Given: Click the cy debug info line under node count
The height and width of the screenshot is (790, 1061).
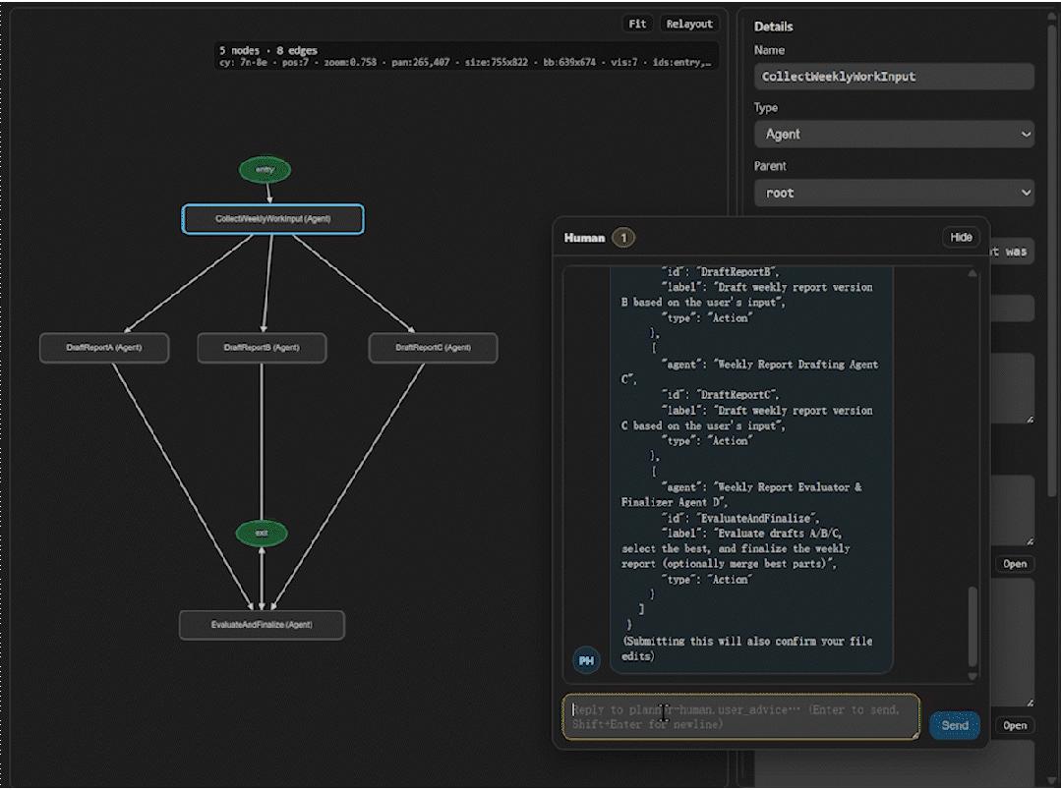Looking at the screenshot, I should click(x=465, y=62).
